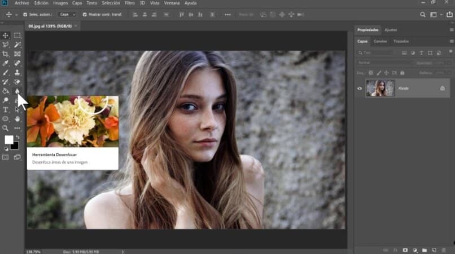Open the Move tool preset picker arrow
Viewport: 455px width, 254px height.
tap(16, 15)
